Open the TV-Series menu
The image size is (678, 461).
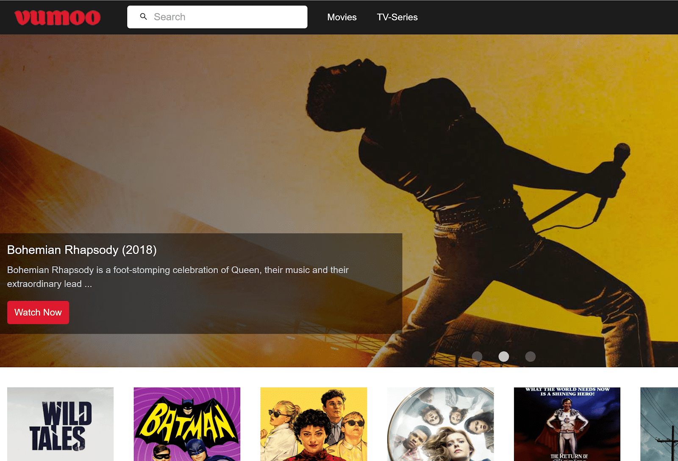click(x=397, y=17)
